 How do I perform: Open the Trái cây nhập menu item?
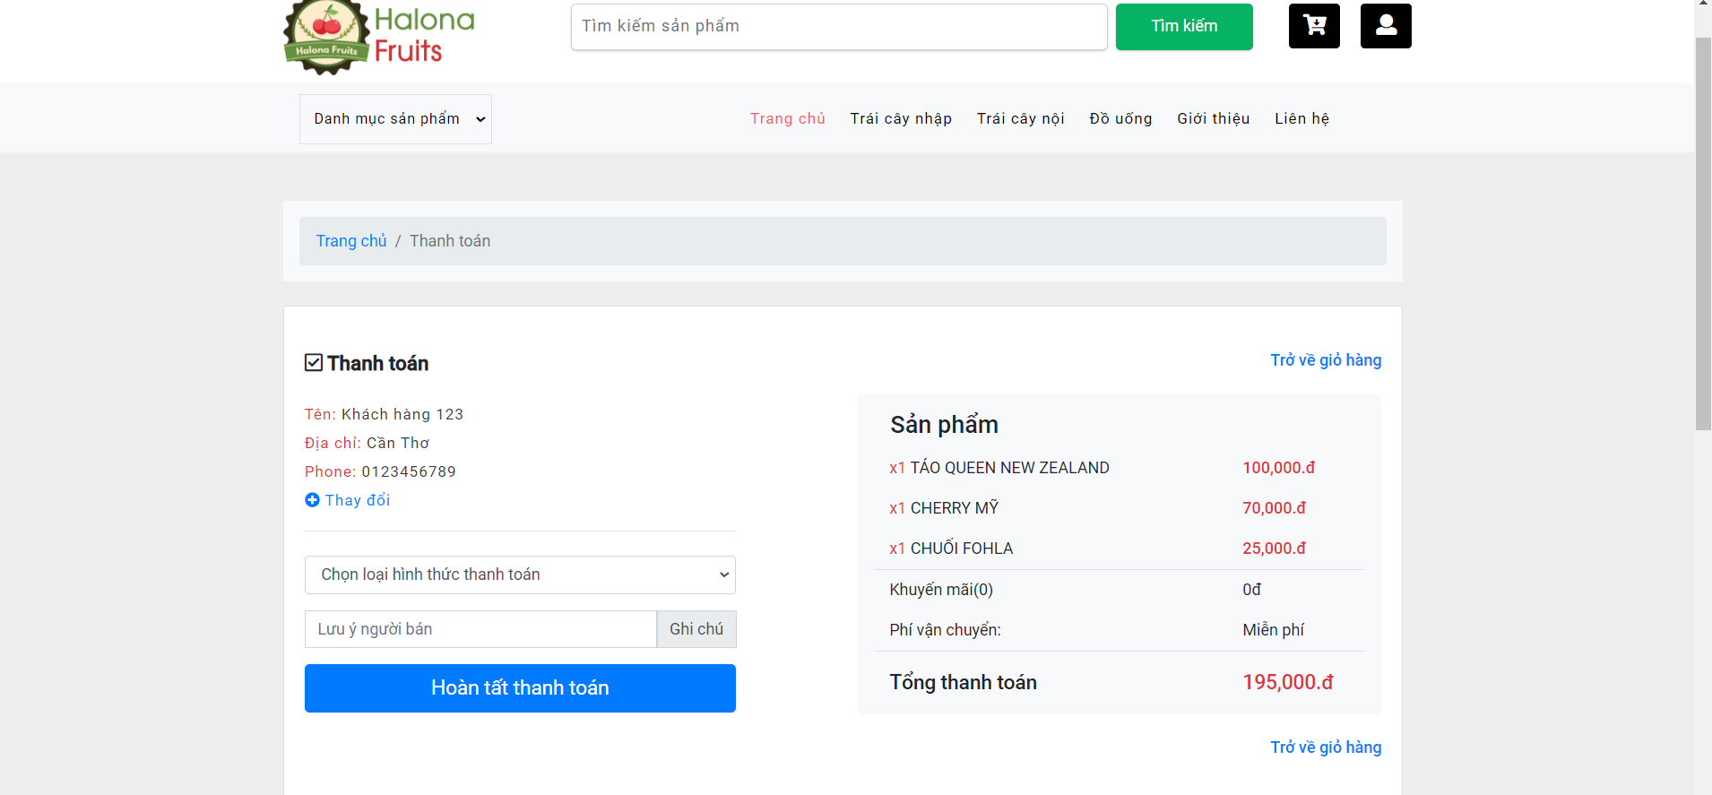[x=901, y=118]
